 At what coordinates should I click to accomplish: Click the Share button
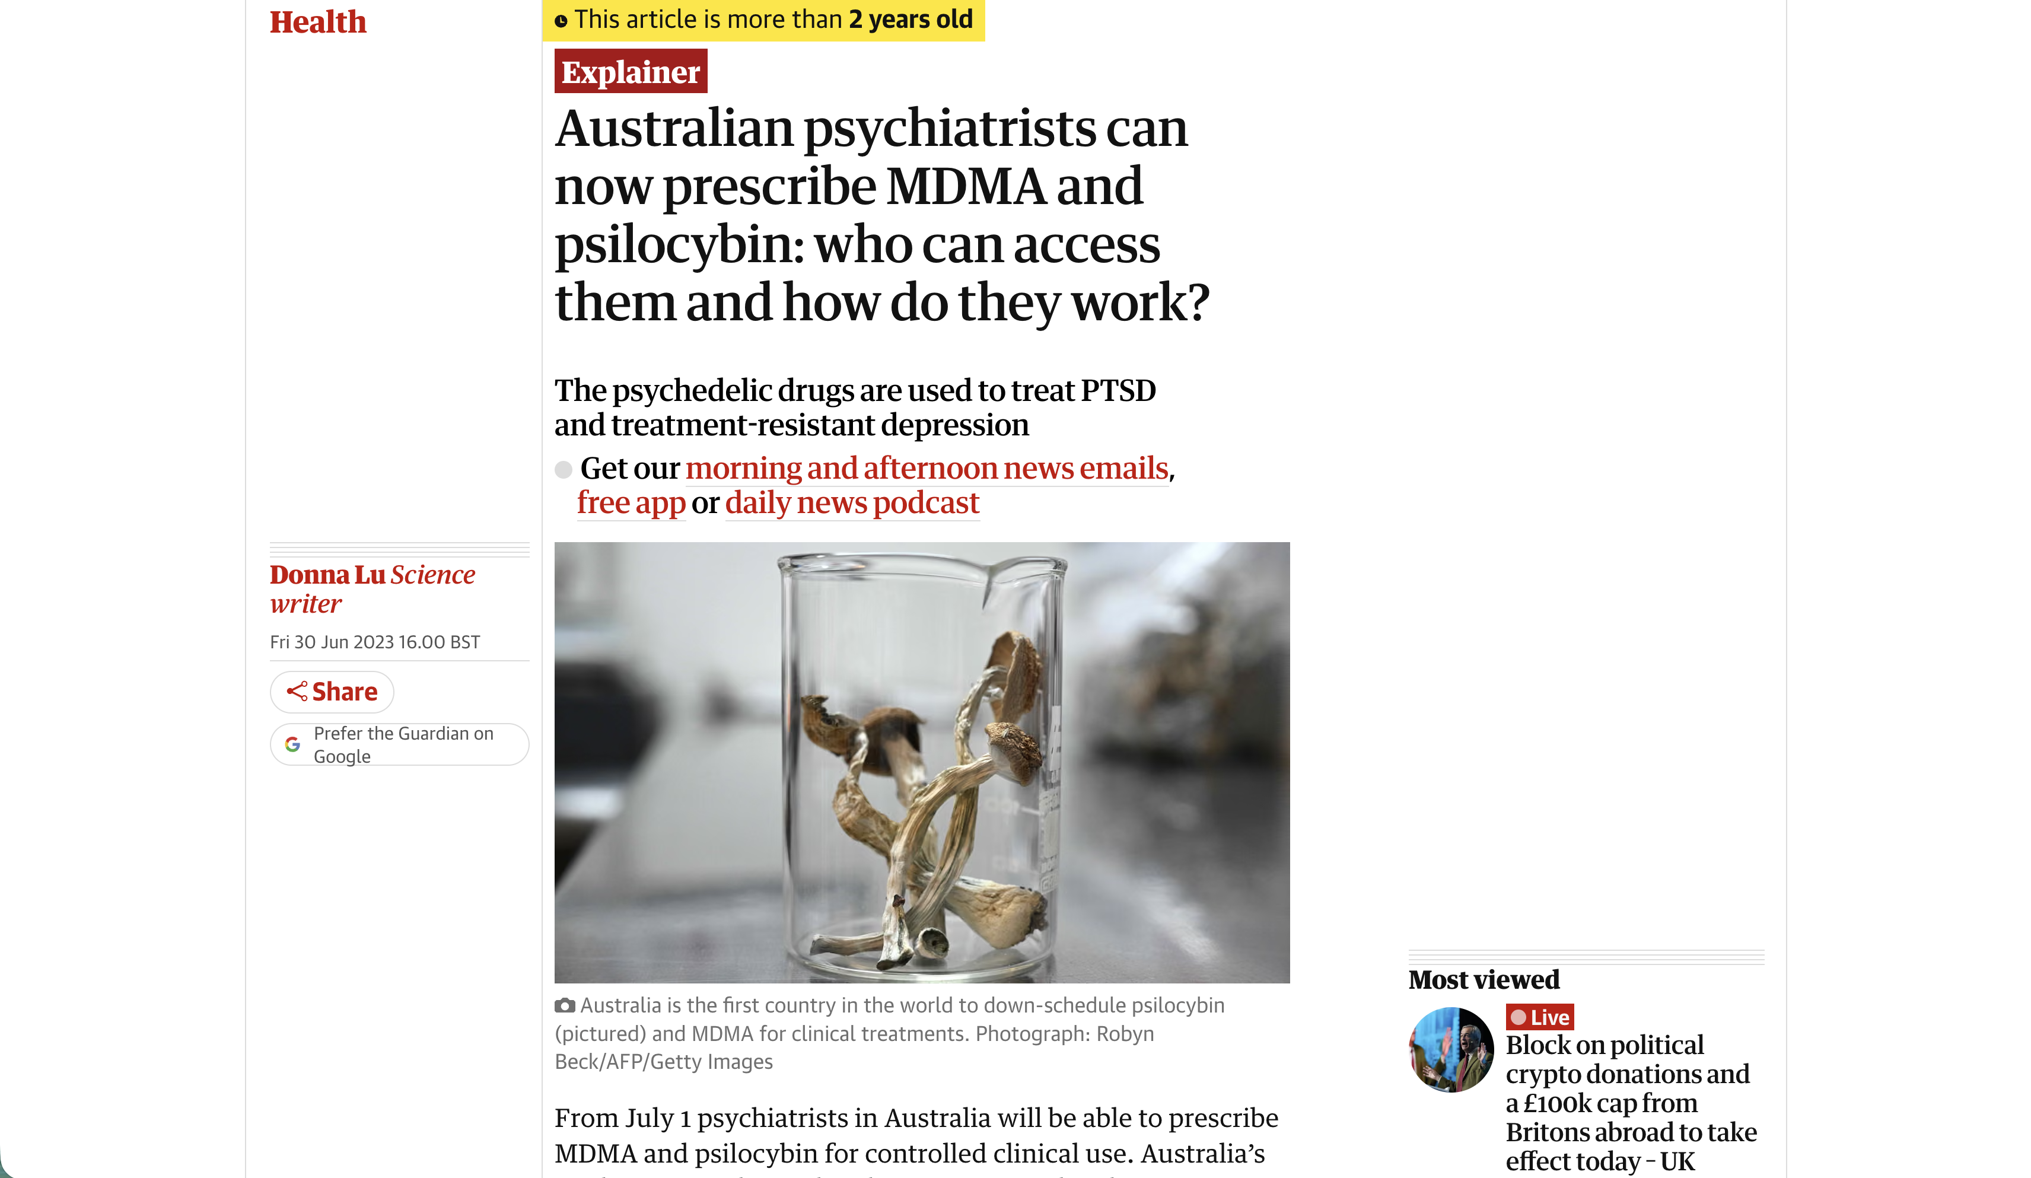332,692
